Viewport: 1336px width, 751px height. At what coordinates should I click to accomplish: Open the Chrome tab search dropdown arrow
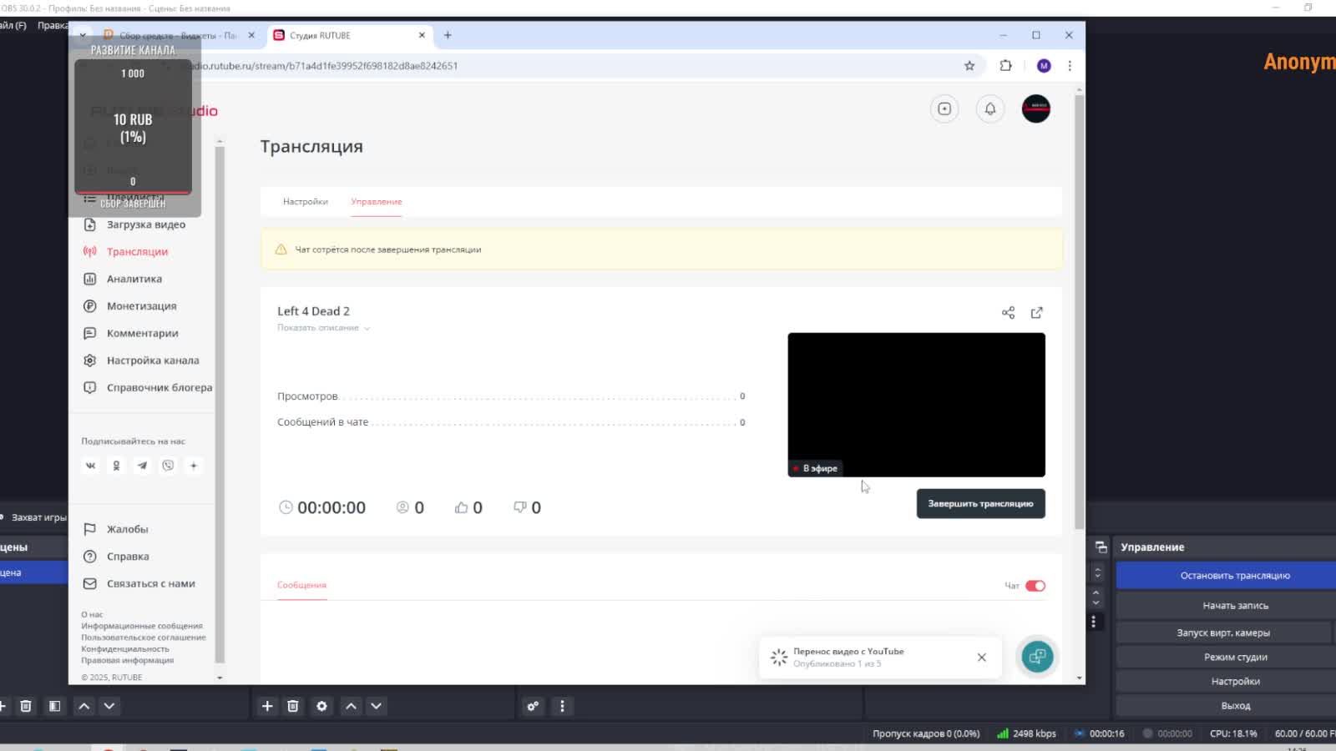pos(83,35)
